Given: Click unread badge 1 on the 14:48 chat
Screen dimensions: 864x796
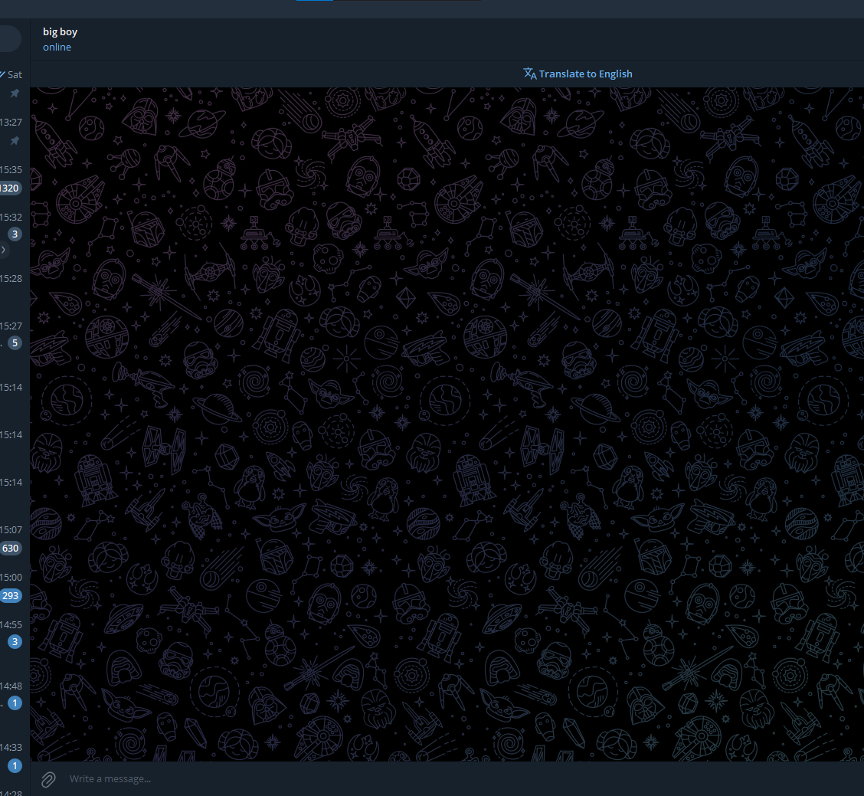Looking at the screenshot, I should tap(15, 703).
